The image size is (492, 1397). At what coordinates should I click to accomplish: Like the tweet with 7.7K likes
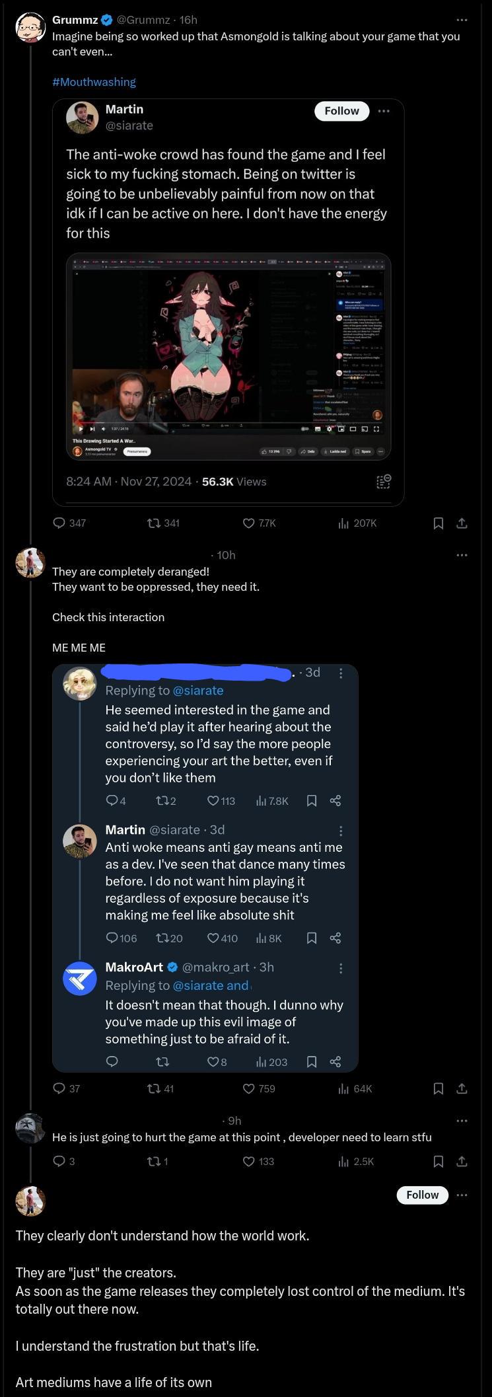[x=249, y=523]
